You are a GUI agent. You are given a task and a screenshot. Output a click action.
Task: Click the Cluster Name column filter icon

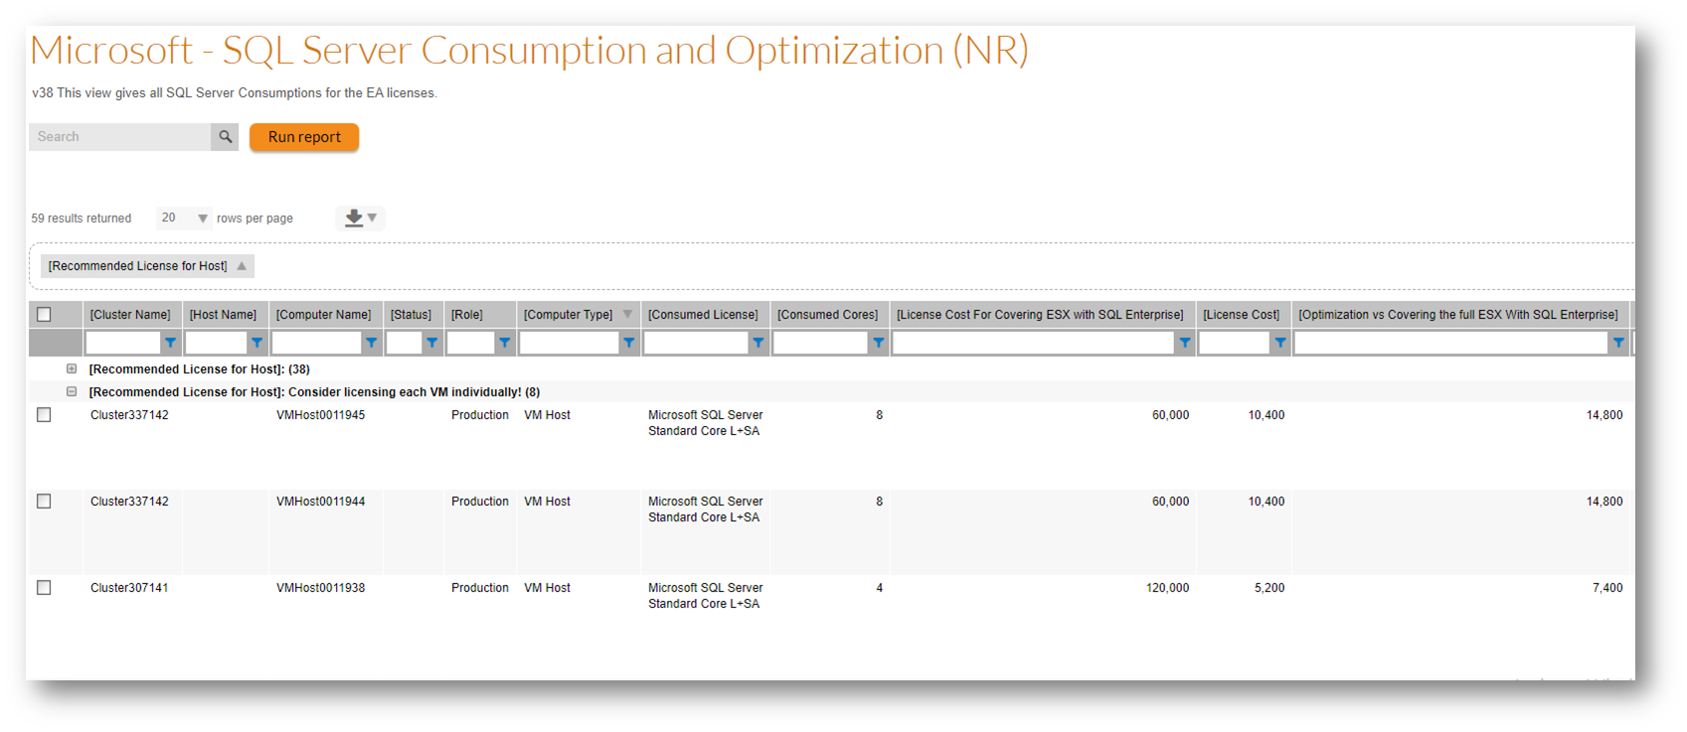point(170,343)
